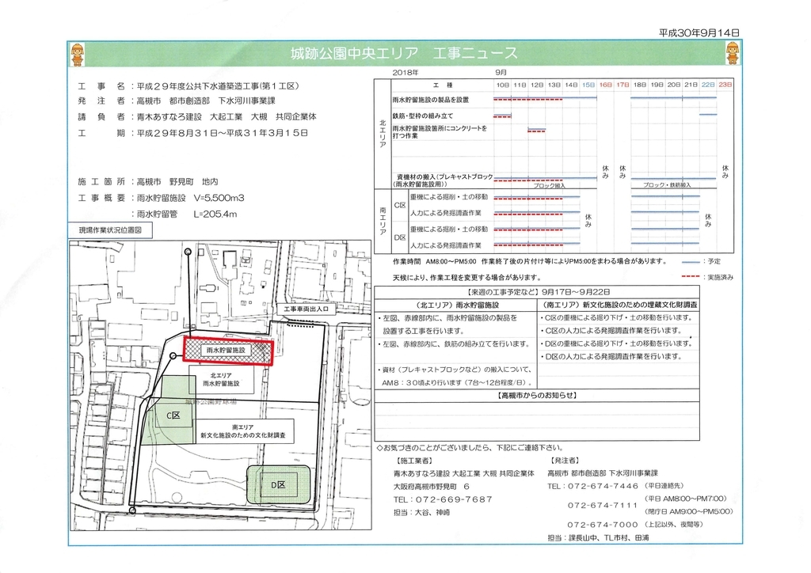Click the text 担当:大谷、神崎
The width and height of the screenshot is (811, 573).
421,513
